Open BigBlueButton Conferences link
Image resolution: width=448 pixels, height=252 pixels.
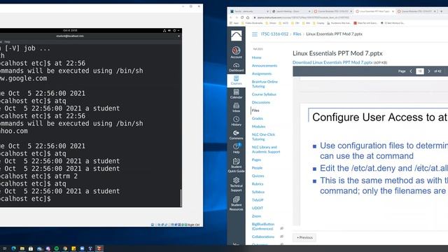click(263, 226)
